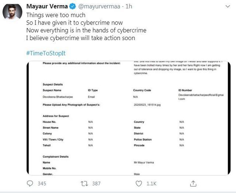Click the 20200523_181514.jpg filename in image
The image size is (236, 193).
tap(147, 105)
